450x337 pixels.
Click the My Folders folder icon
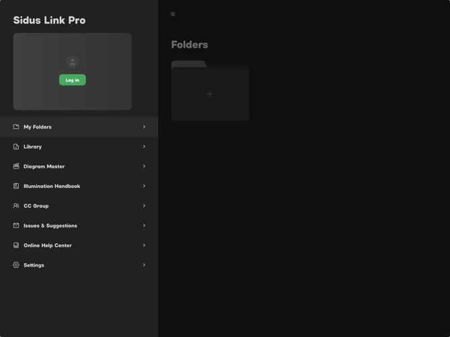(16, 127)
